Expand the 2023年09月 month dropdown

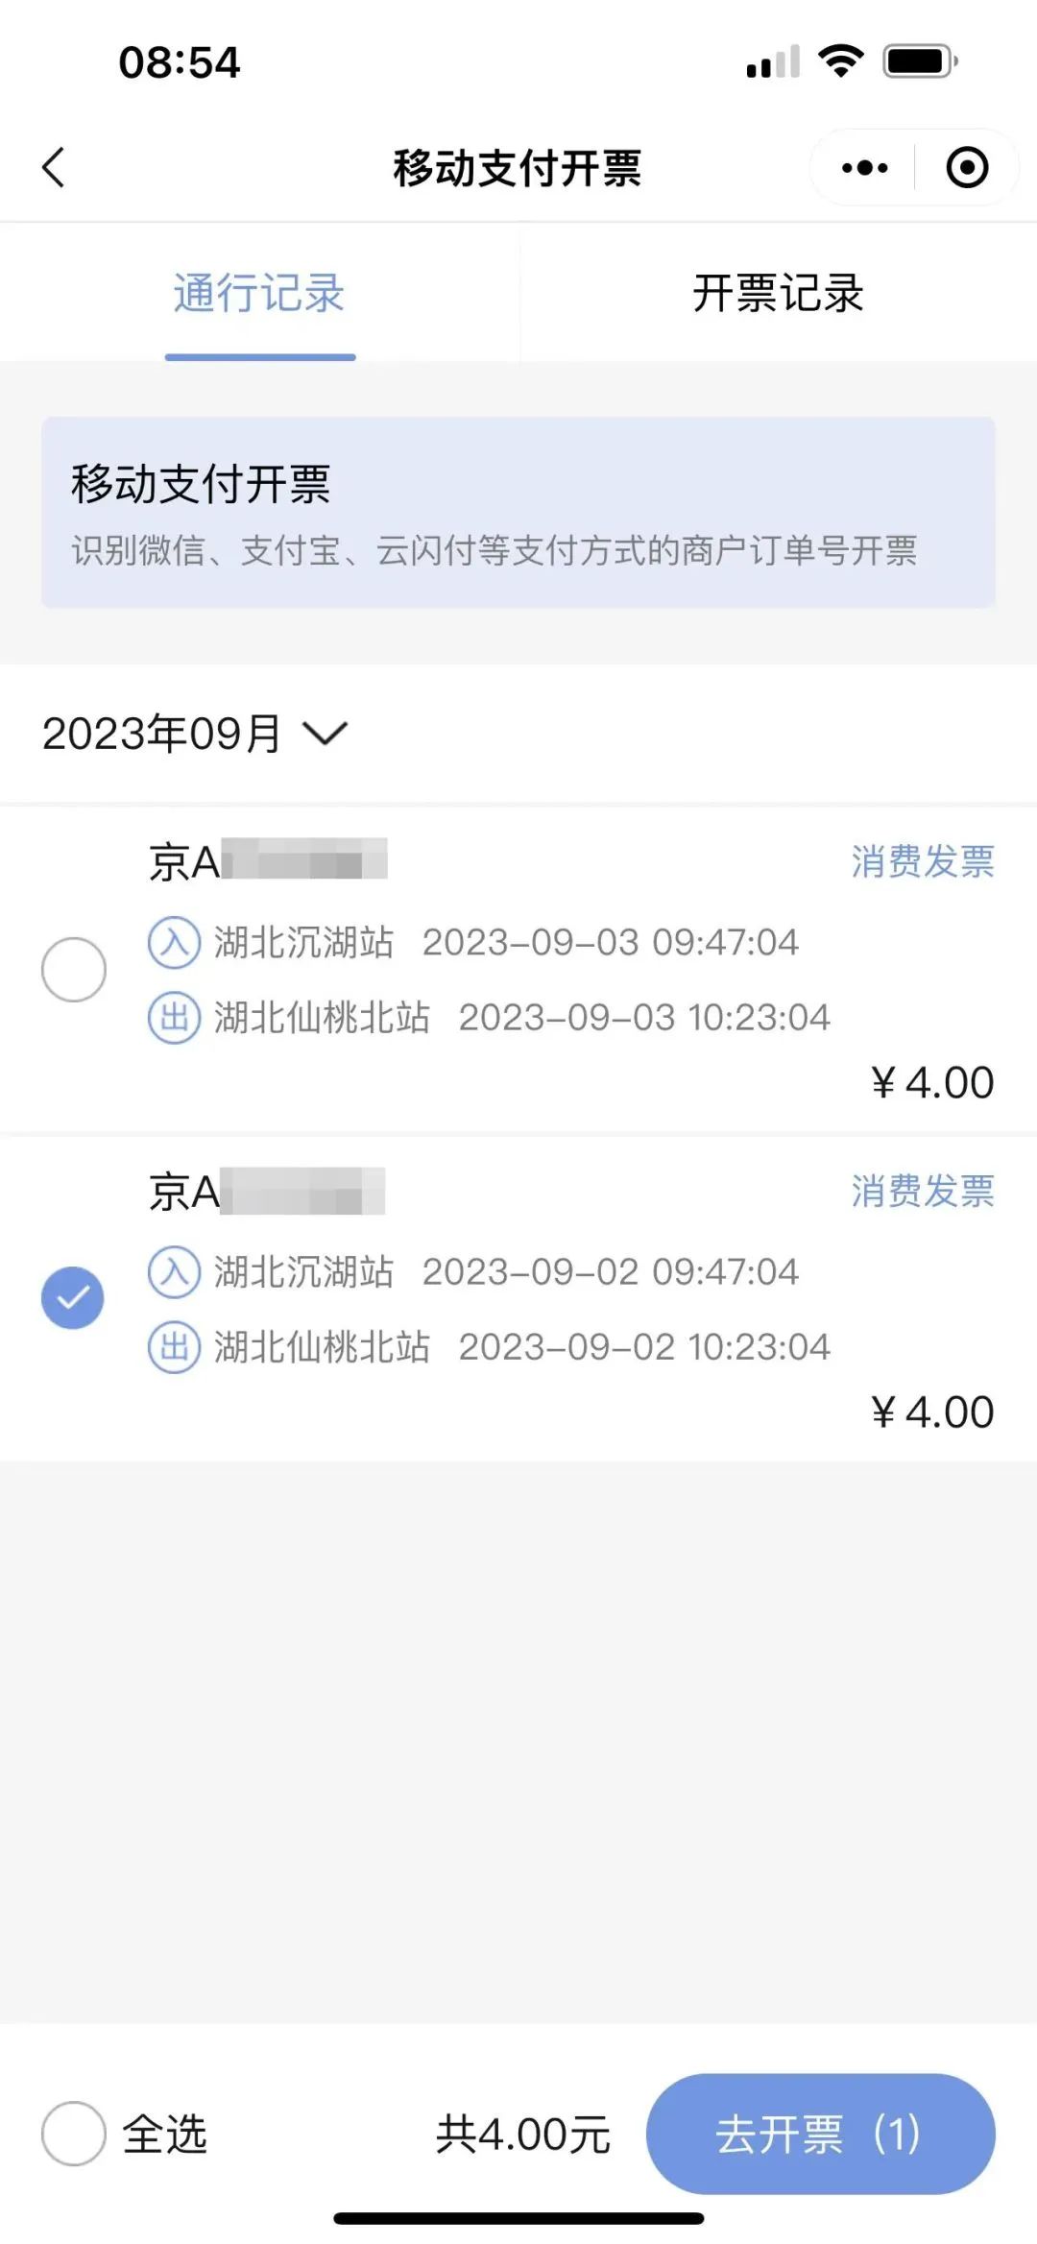[x=161, y=735]
